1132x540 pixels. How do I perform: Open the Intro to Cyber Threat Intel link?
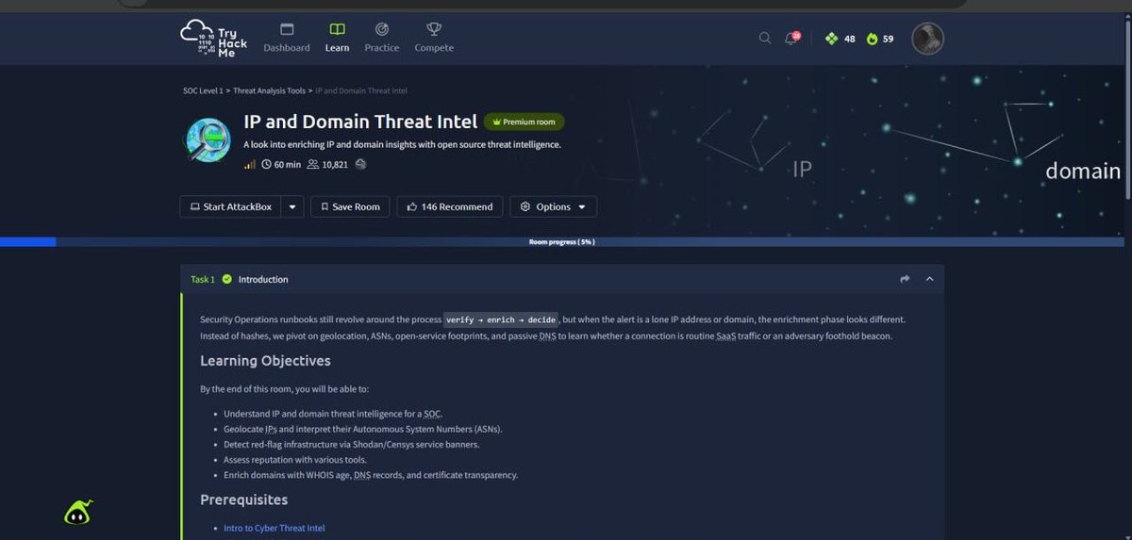pos(275,528)
